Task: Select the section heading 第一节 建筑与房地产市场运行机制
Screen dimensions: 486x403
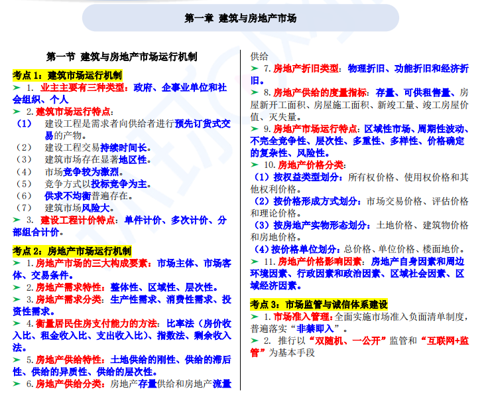Action: point(121,57)
